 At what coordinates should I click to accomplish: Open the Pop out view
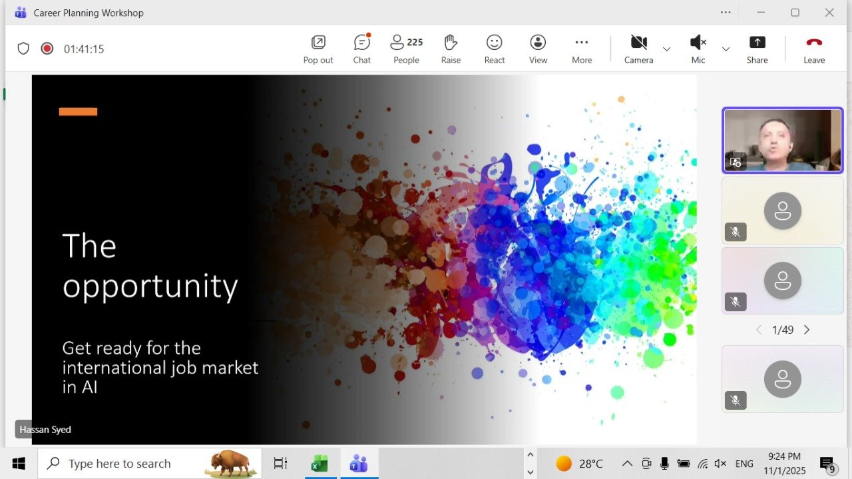click(318, 49)
